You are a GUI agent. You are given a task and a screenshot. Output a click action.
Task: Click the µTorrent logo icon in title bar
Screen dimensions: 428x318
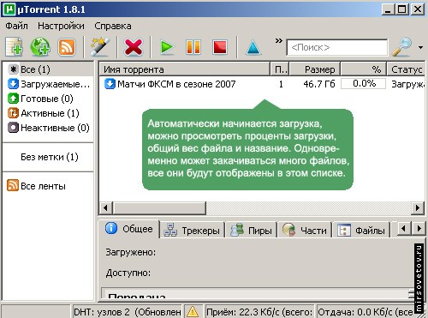(9, 9)
